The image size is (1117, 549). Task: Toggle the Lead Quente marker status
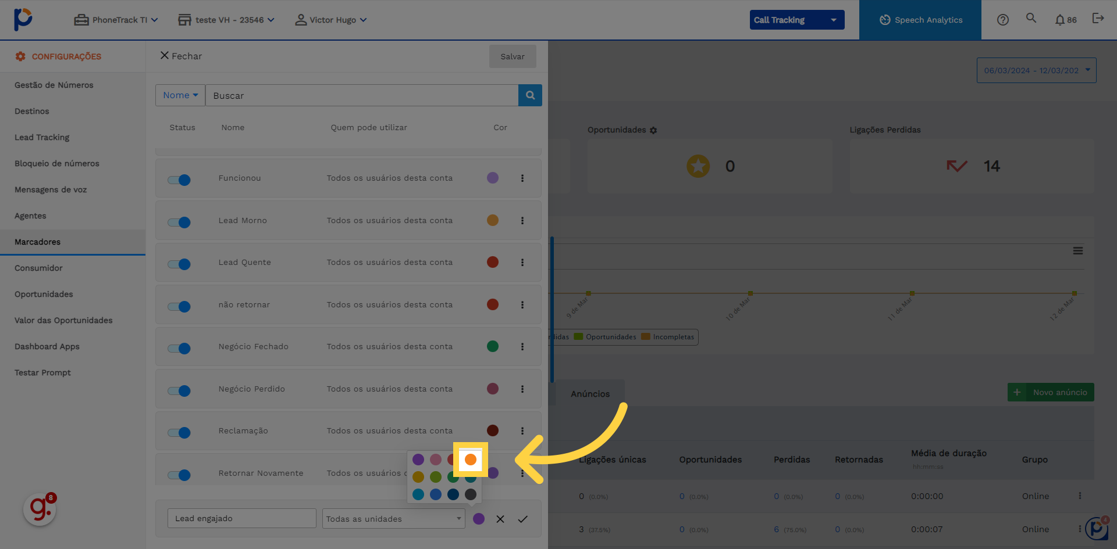(179, 264)
